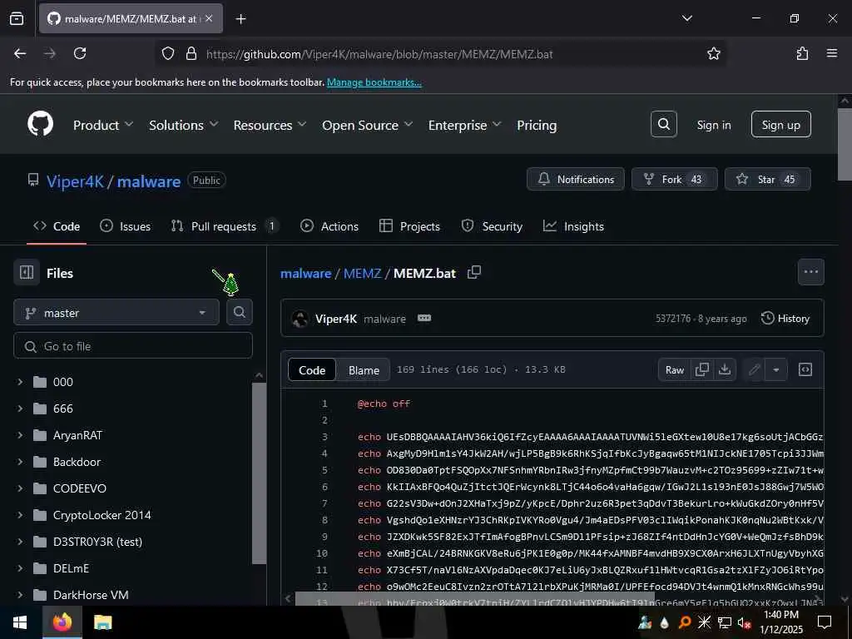Image resolution: width=852 pixels, height=639 pixels.
Task: Show site security lock information
Action: (x=191, y=53)
